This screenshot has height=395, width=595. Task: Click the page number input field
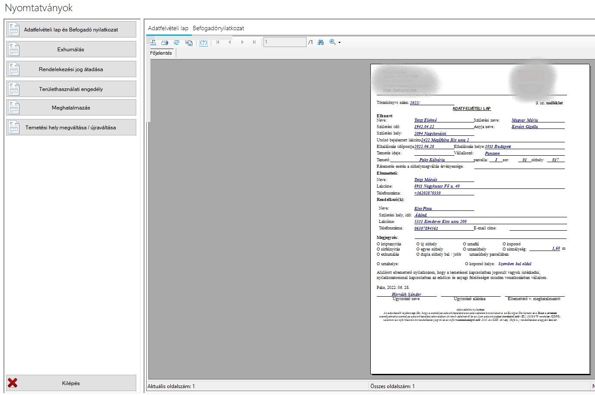(x=285, y=42)
